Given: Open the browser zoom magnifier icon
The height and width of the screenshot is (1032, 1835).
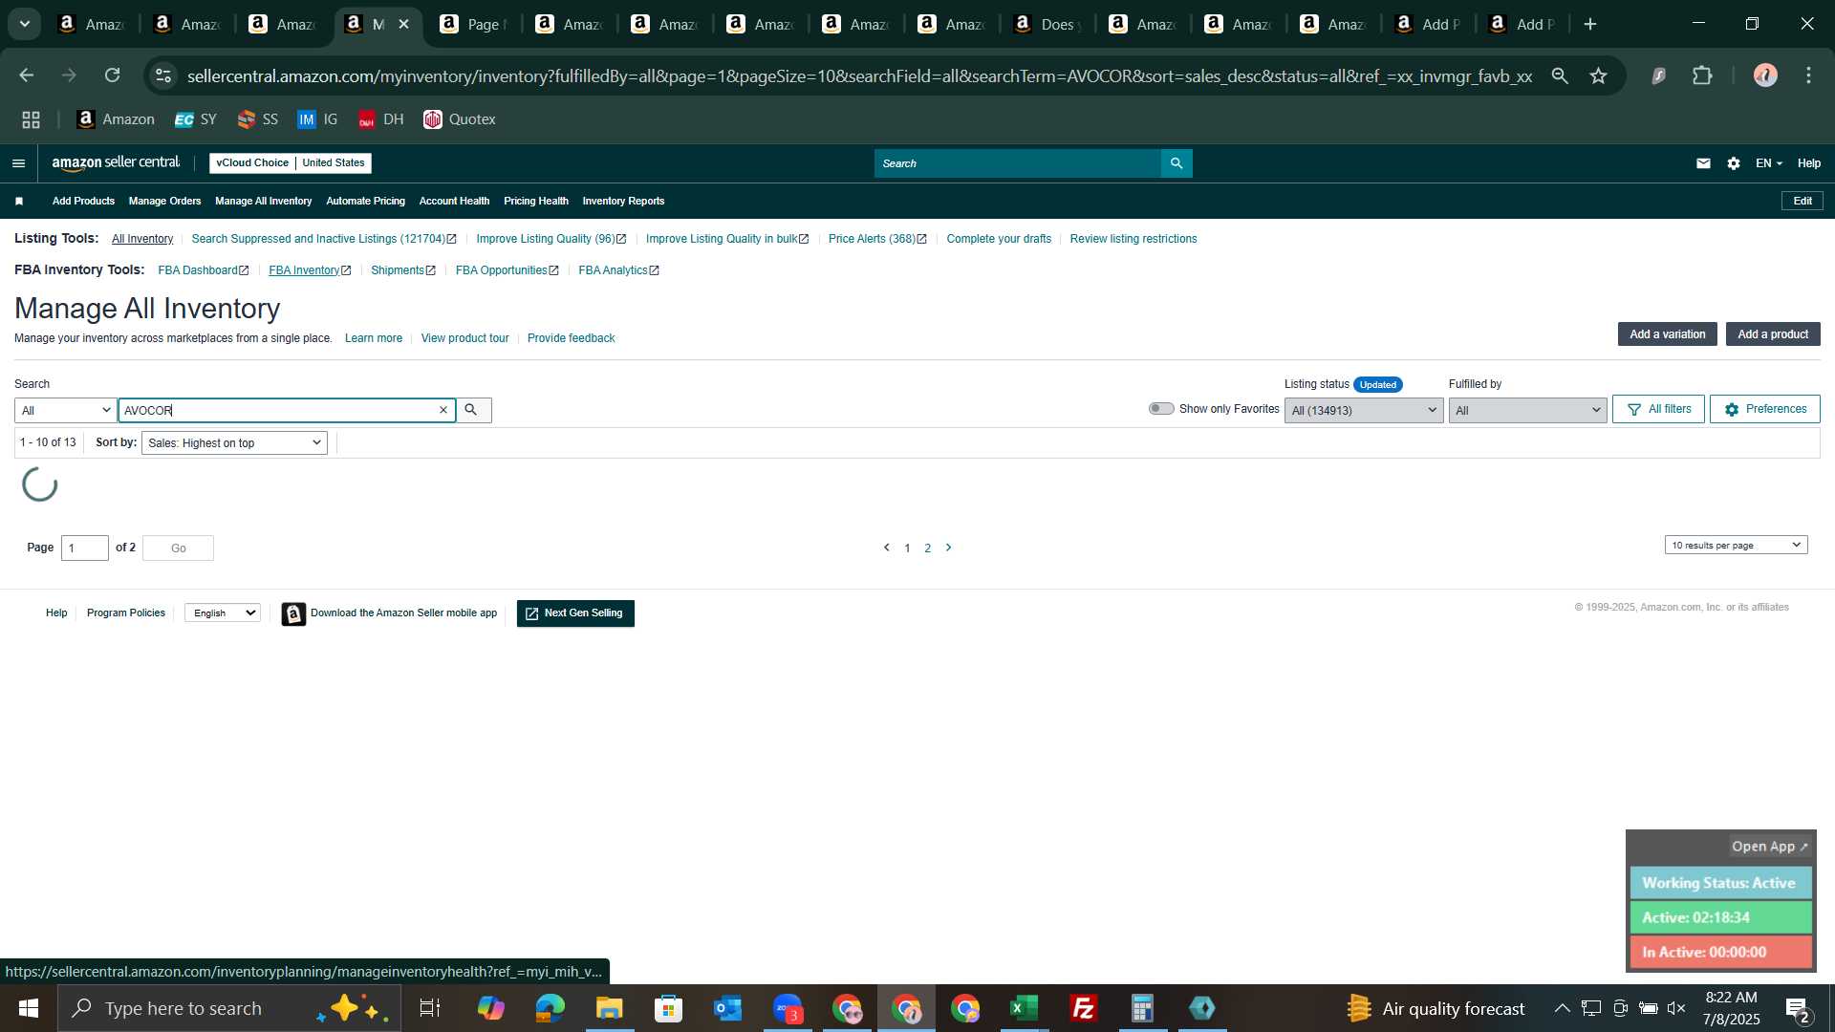Looking at the screenshot, I should (x=1560, y=75).
